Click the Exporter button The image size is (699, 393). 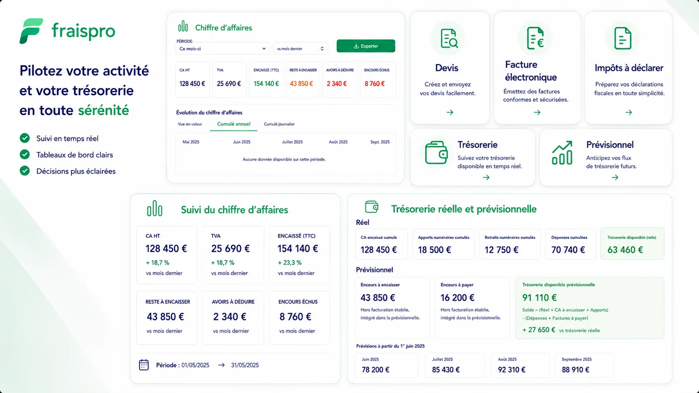366,46
